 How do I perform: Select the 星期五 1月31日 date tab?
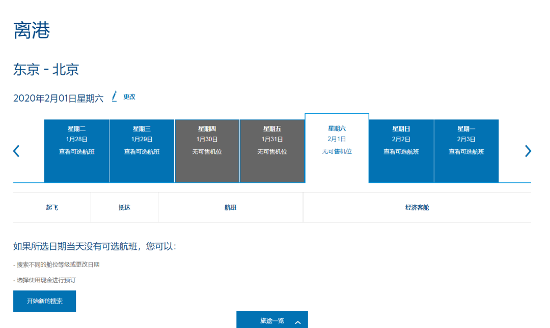272,151
